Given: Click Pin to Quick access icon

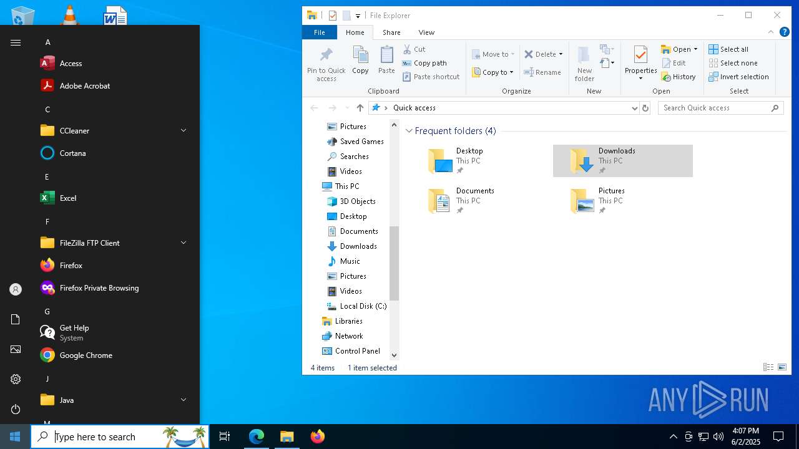Looking at the screenshot, I should [x=326, y=64].
